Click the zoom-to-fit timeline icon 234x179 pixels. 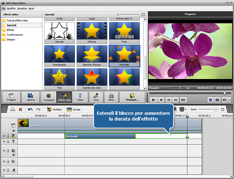(x=223, y=109)
